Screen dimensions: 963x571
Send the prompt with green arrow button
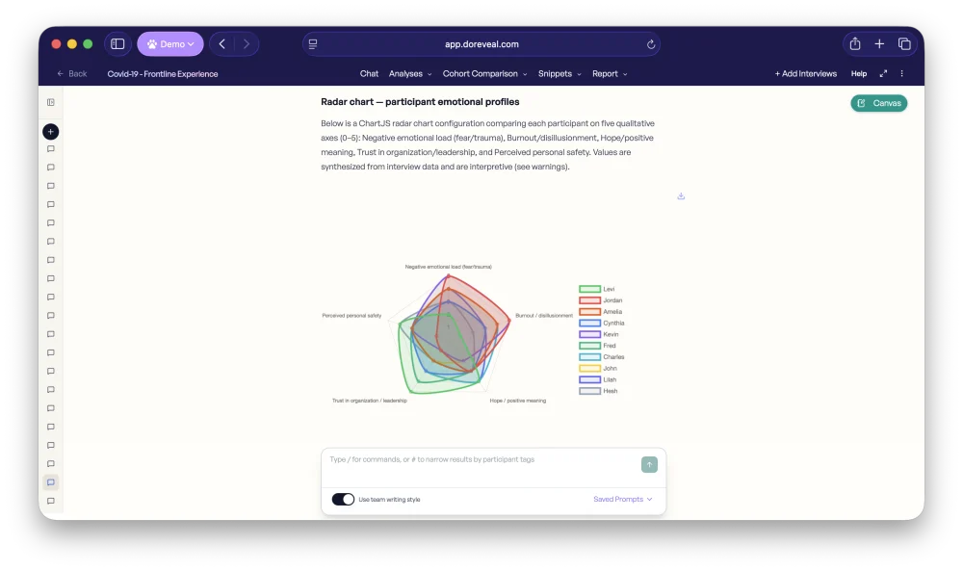[x=649, y=465]
